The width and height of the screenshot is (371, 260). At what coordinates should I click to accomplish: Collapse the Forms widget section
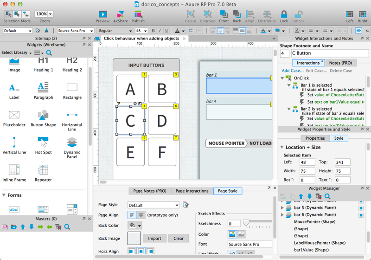pos(4,195)
